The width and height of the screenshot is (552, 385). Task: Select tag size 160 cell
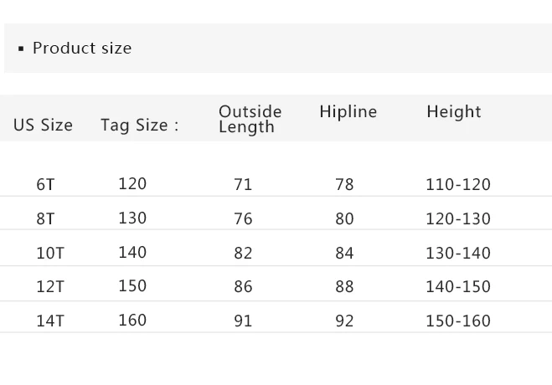(132, 320)
